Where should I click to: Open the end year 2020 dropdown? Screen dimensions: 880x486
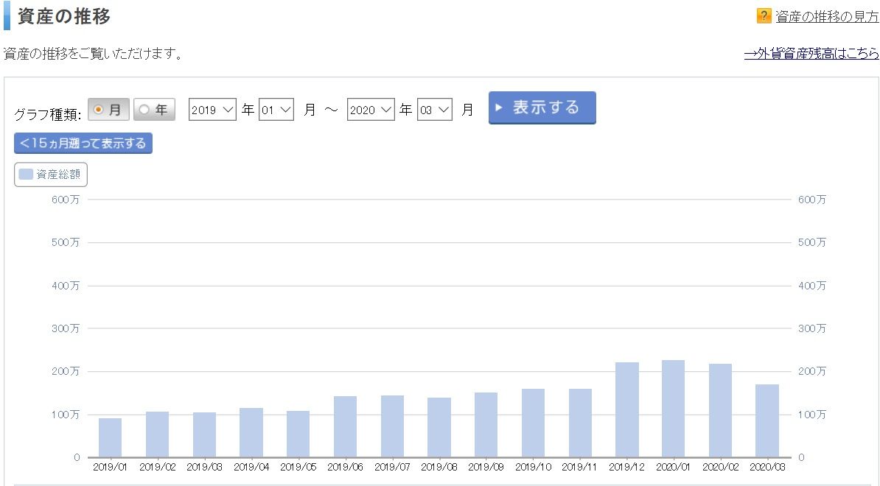[371, 109]
